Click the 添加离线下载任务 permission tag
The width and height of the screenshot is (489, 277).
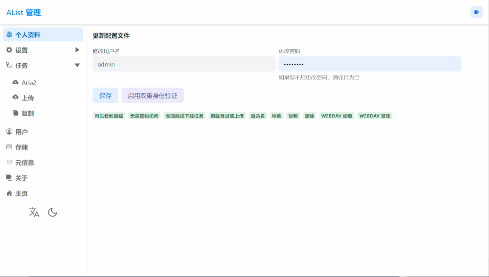coord(184,116)
